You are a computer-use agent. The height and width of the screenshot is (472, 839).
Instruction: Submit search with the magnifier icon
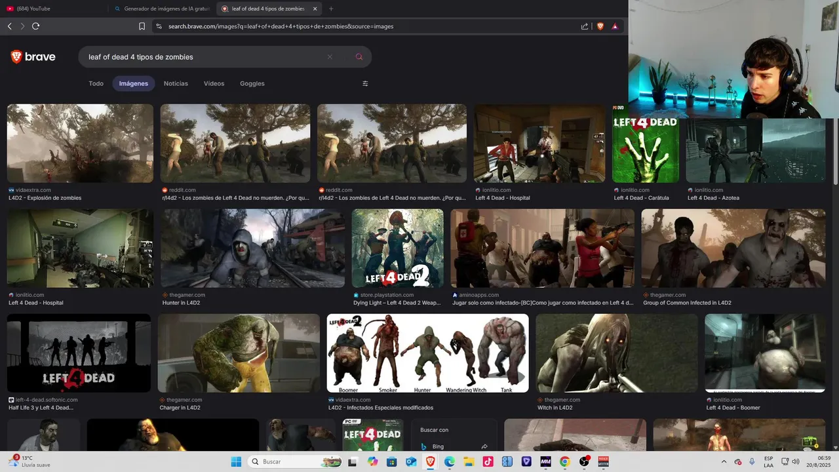point(359,57)
